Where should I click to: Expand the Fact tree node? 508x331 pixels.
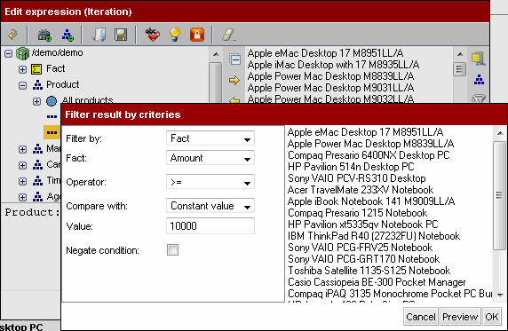pos(22,69)
